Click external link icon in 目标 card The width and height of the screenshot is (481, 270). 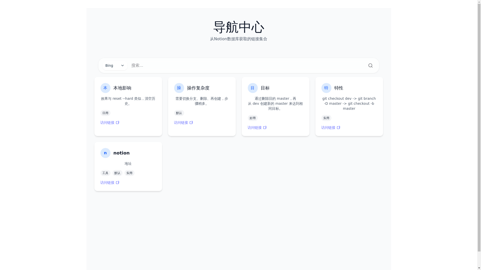coord(265,127)
